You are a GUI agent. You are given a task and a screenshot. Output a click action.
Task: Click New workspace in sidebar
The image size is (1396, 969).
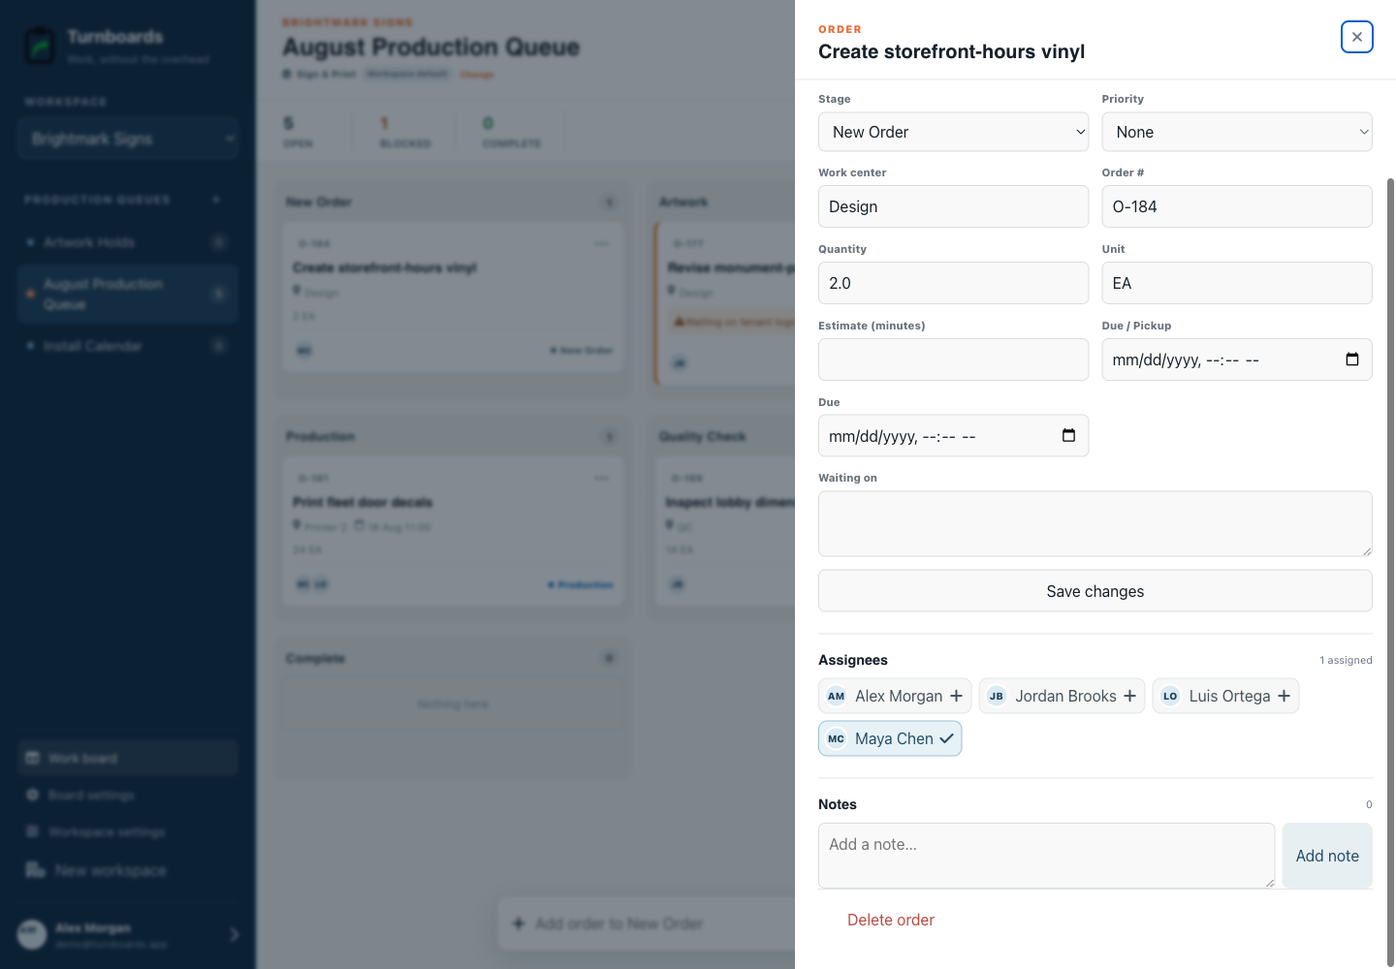pos(127,870)
